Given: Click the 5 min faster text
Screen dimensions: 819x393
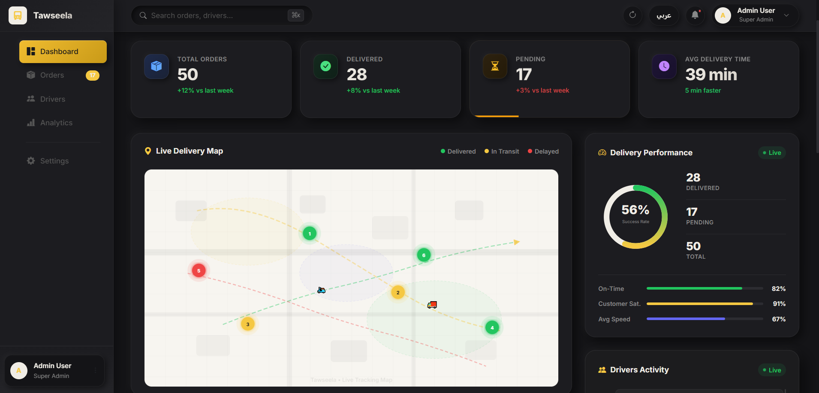Looking at the screenshot, I should point(703,91).
